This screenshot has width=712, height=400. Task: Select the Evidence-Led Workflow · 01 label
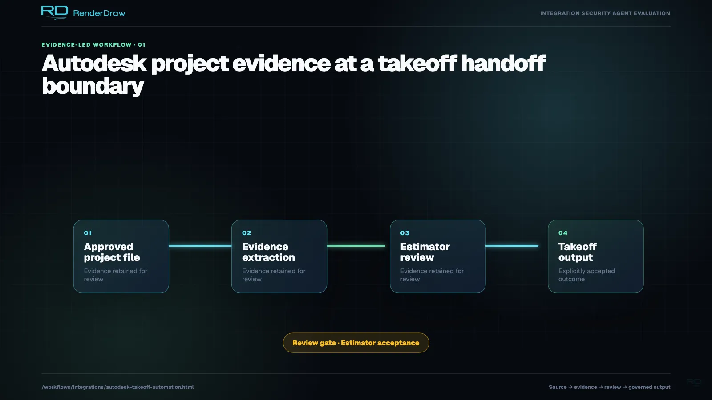pyautogui.click(x=93, y=45)
